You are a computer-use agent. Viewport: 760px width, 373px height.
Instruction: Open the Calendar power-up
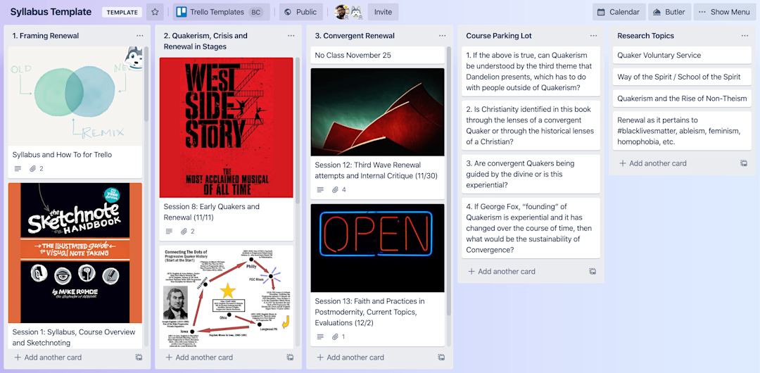(x=619, y=12)
